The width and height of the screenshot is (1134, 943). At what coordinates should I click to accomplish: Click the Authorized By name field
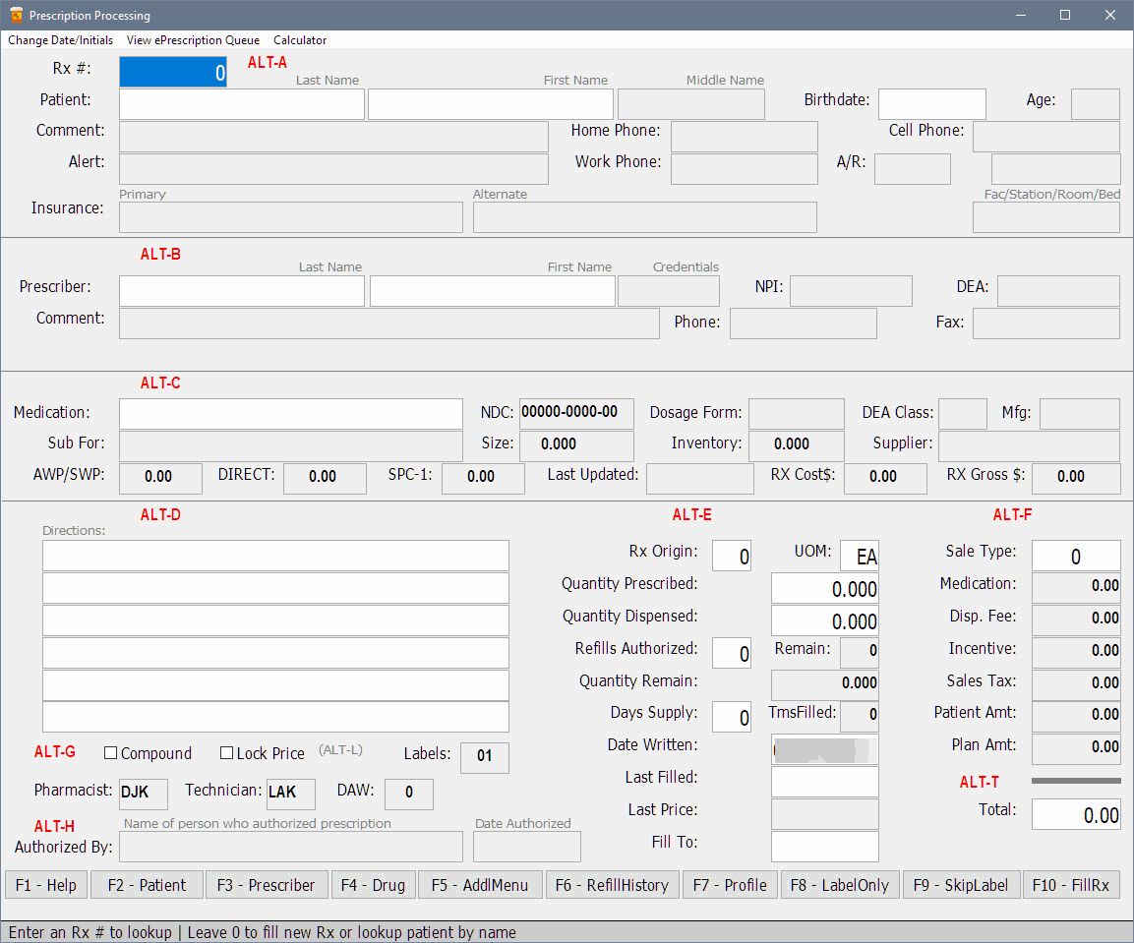(x=291, y=847)
